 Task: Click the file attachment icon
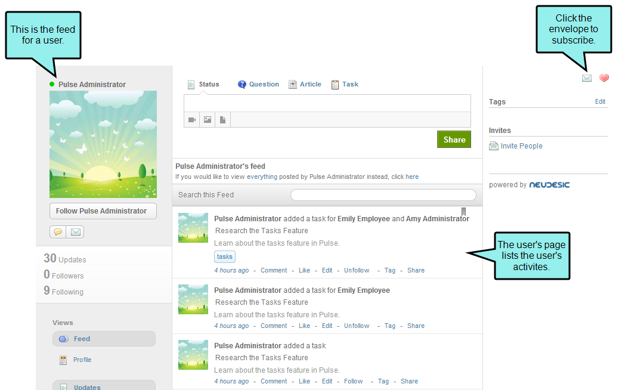coord(222,120)
